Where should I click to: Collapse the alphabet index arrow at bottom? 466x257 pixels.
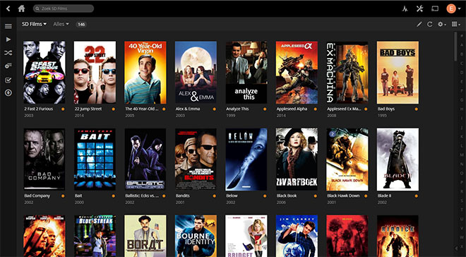coord(457,248)
